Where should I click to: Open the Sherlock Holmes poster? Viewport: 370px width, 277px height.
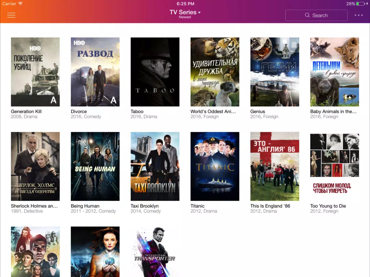(35, 166)
